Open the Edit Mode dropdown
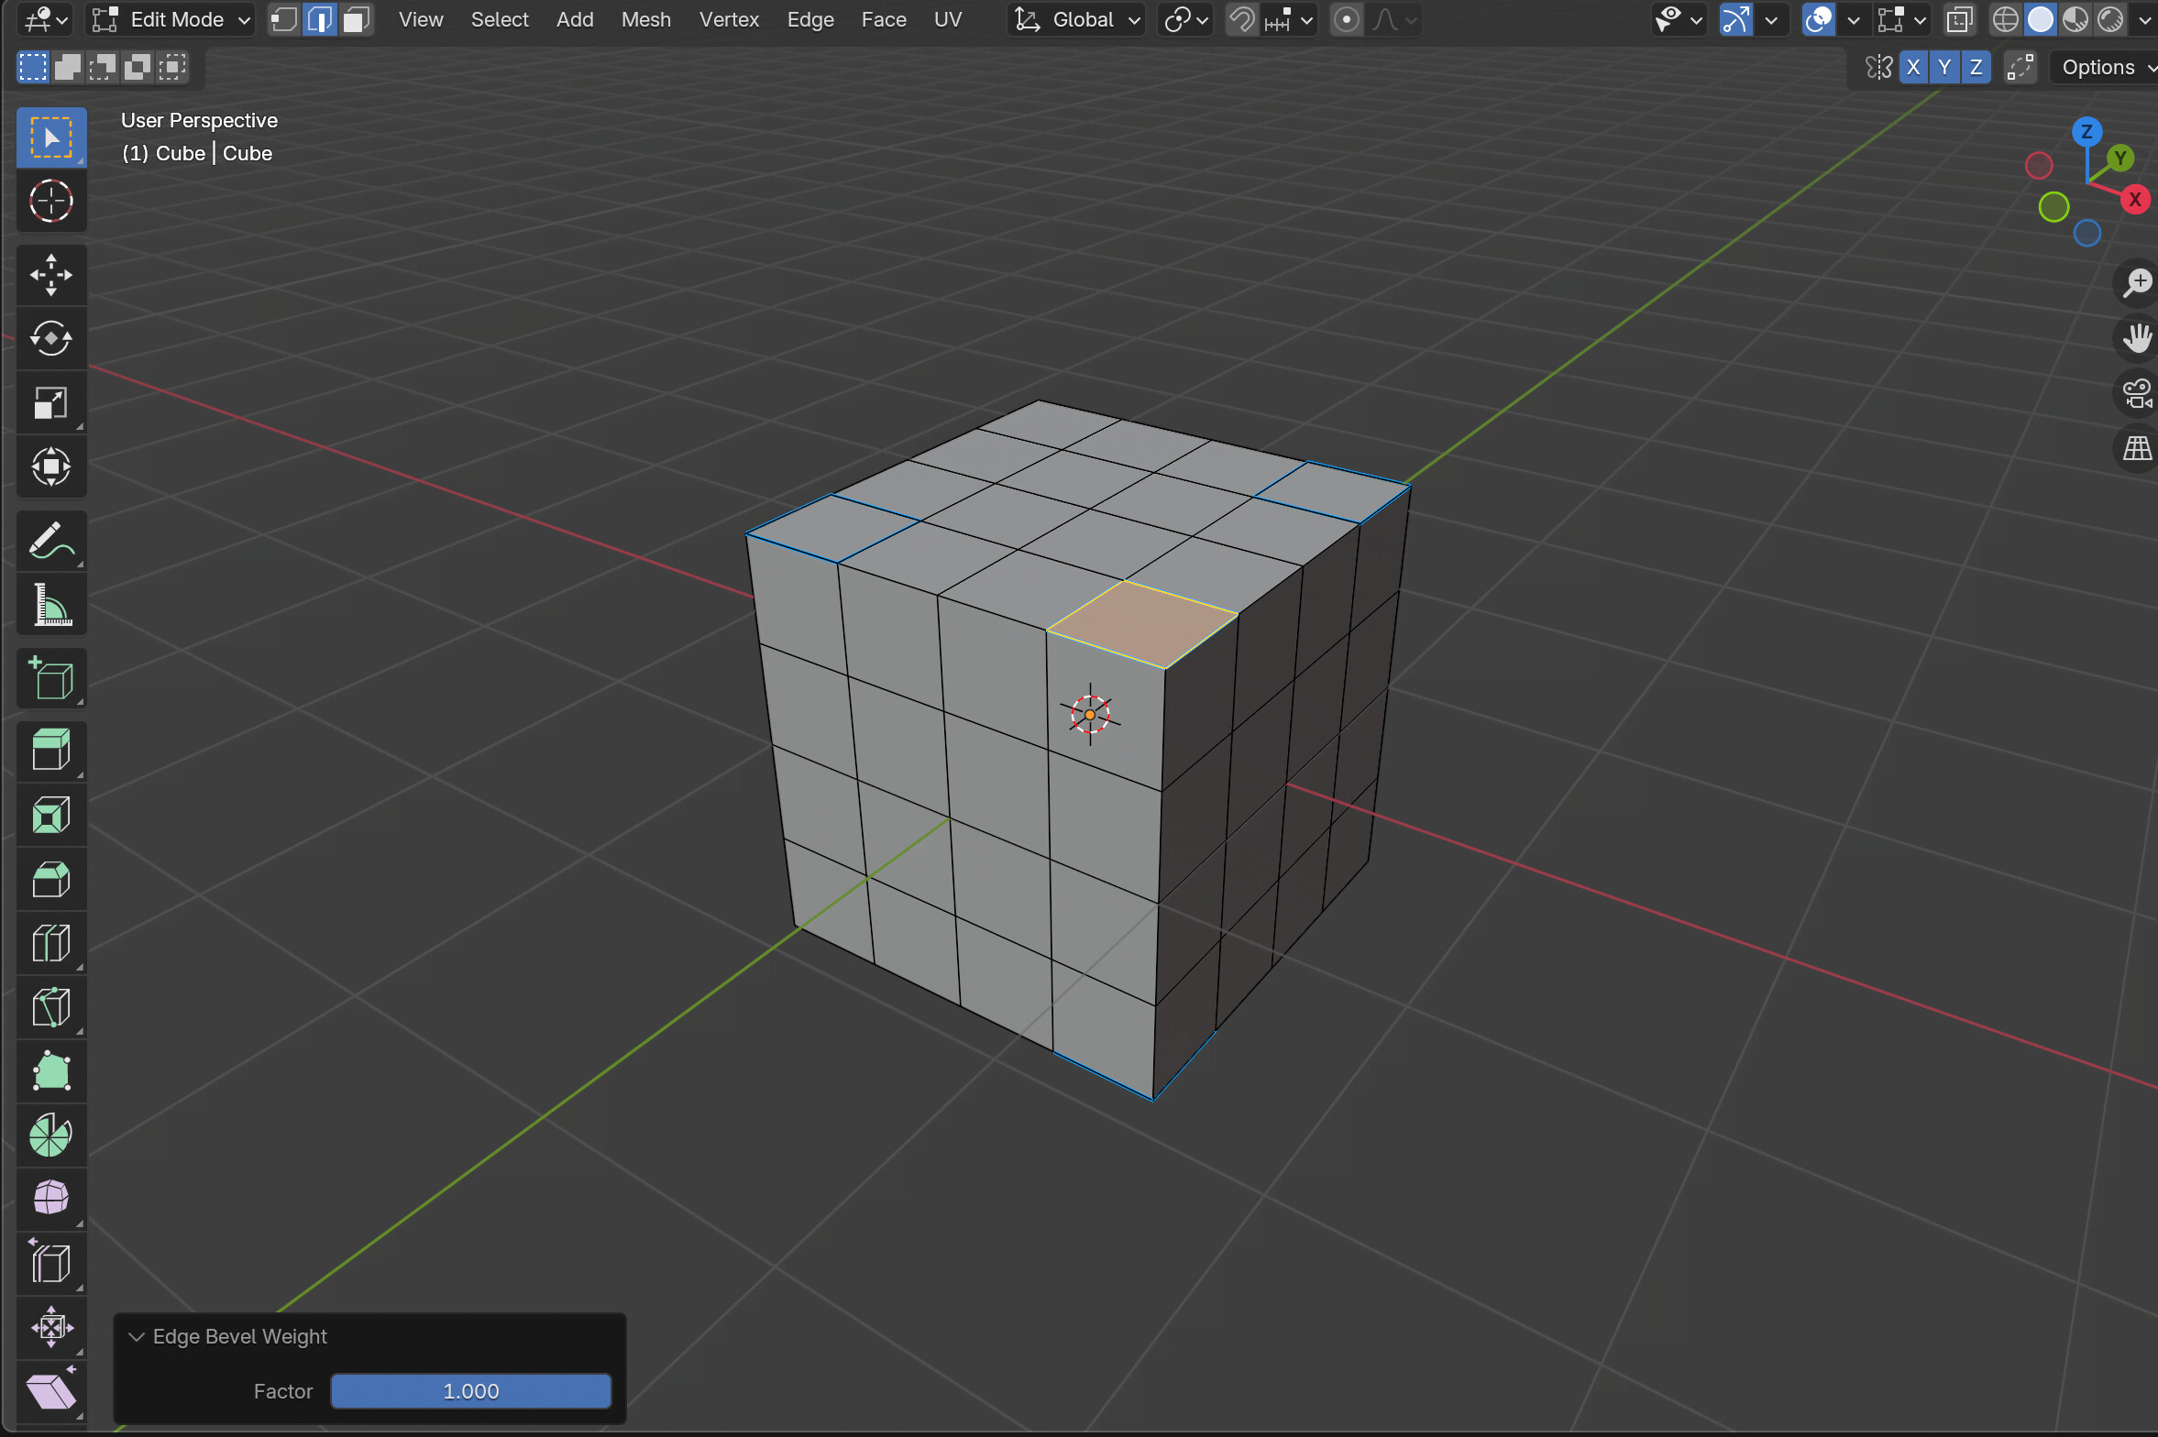Screen dimensions: 2158x1437 click(171, 19)
